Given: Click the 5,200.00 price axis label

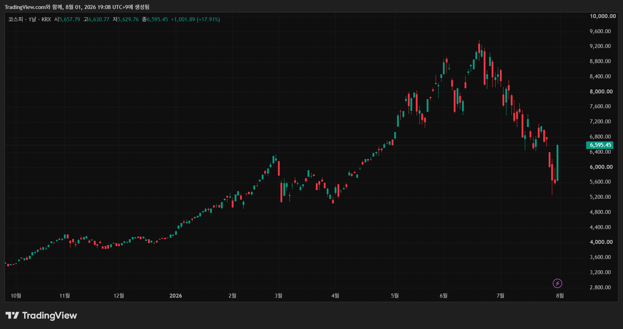Looking at the screenshot, I should (600, 197).
